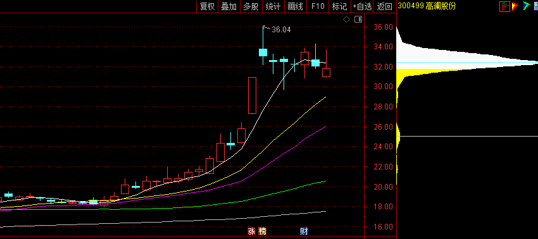The image size is (538, 239).
Task: Click the blue-green arrow icon
Action: pos(526,6)
